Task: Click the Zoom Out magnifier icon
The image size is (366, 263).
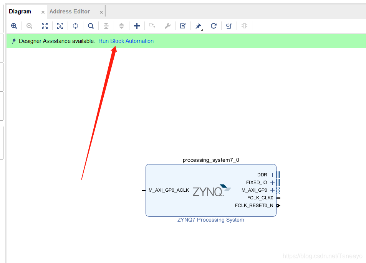Action: (x=29, y=26)
